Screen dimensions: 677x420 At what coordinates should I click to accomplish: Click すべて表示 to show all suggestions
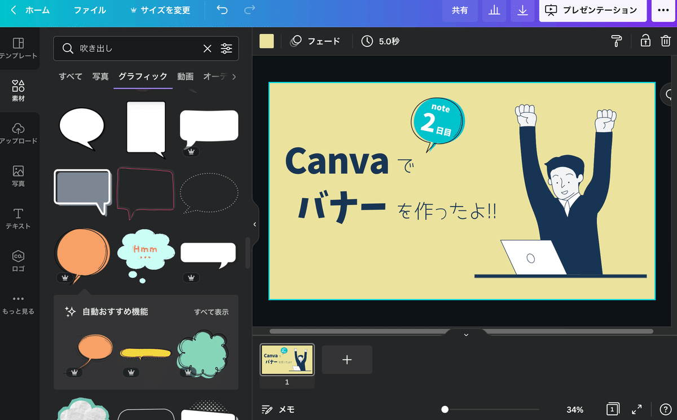(x=212, y=312)
